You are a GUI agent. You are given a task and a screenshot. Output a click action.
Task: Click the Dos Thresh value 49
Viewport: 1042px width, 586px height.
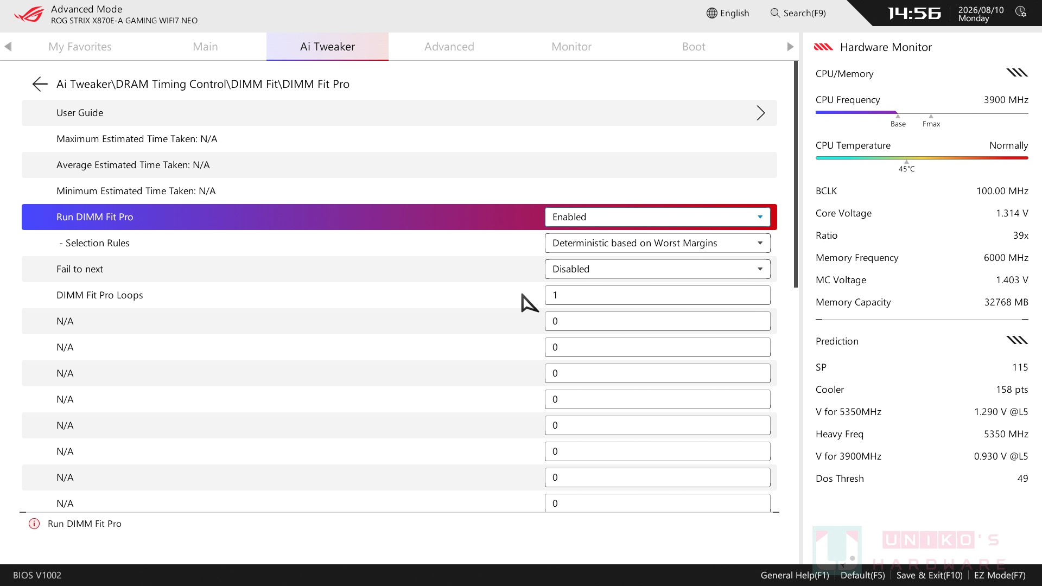1022,479
